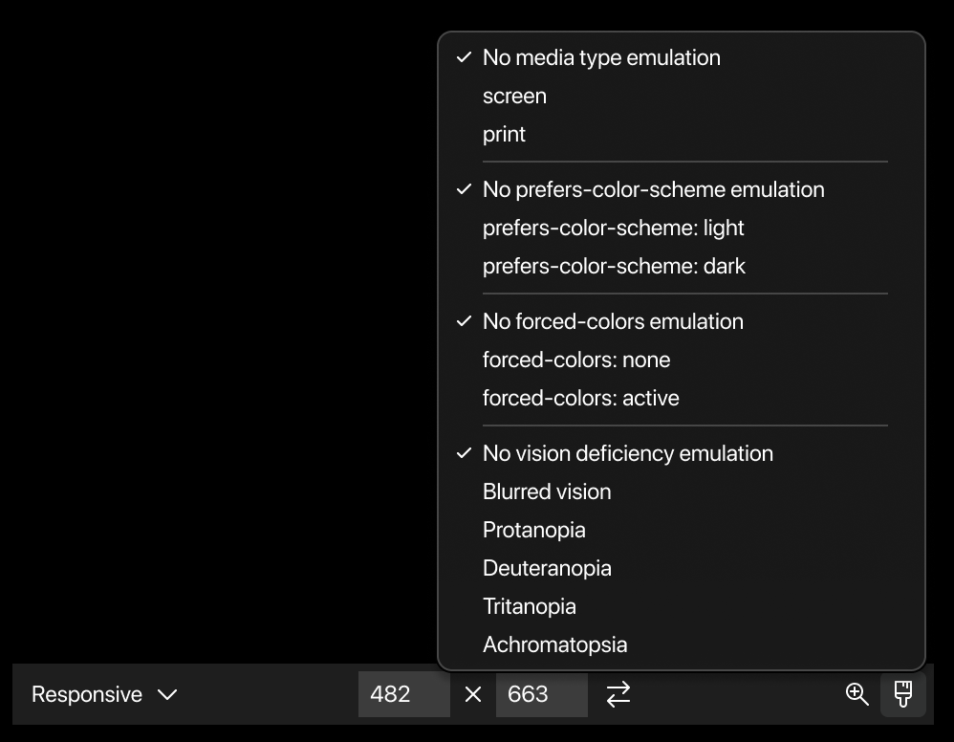
Task: Open the Responsive device dropdown
Action: pos(104,694)
